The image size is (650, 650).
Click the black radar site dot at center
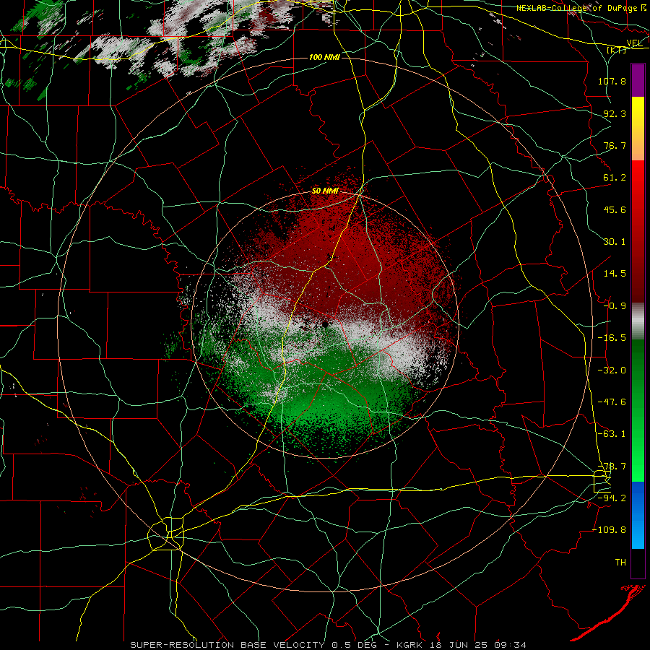tap(326, 324)
